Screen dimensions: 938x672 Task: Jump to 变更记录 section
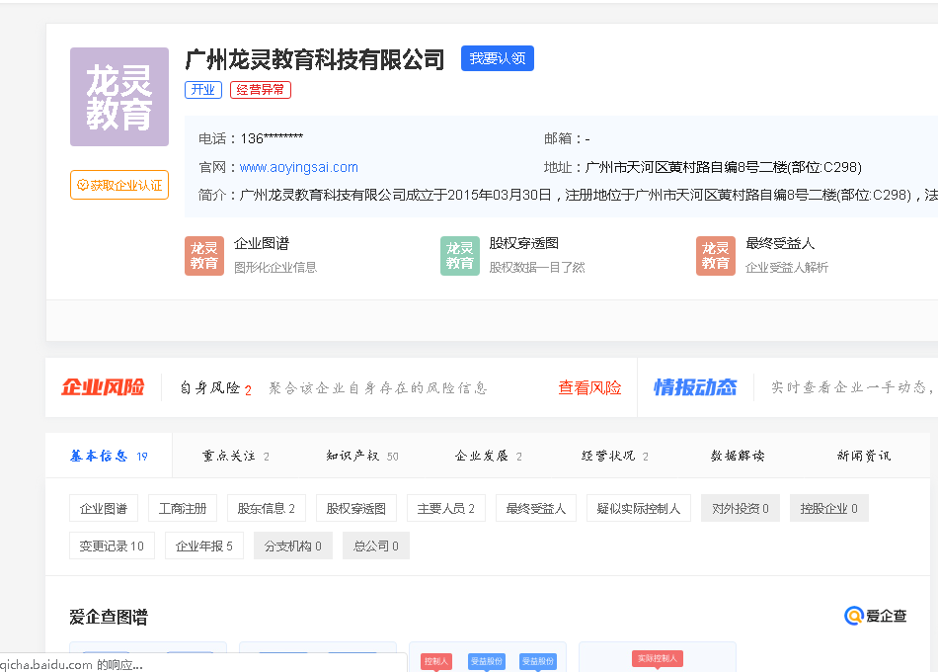coord(112,546)
